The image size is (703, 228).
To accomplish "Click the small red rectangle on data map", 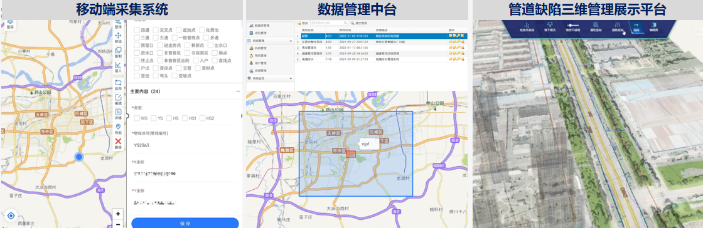I will pos(351,154).
